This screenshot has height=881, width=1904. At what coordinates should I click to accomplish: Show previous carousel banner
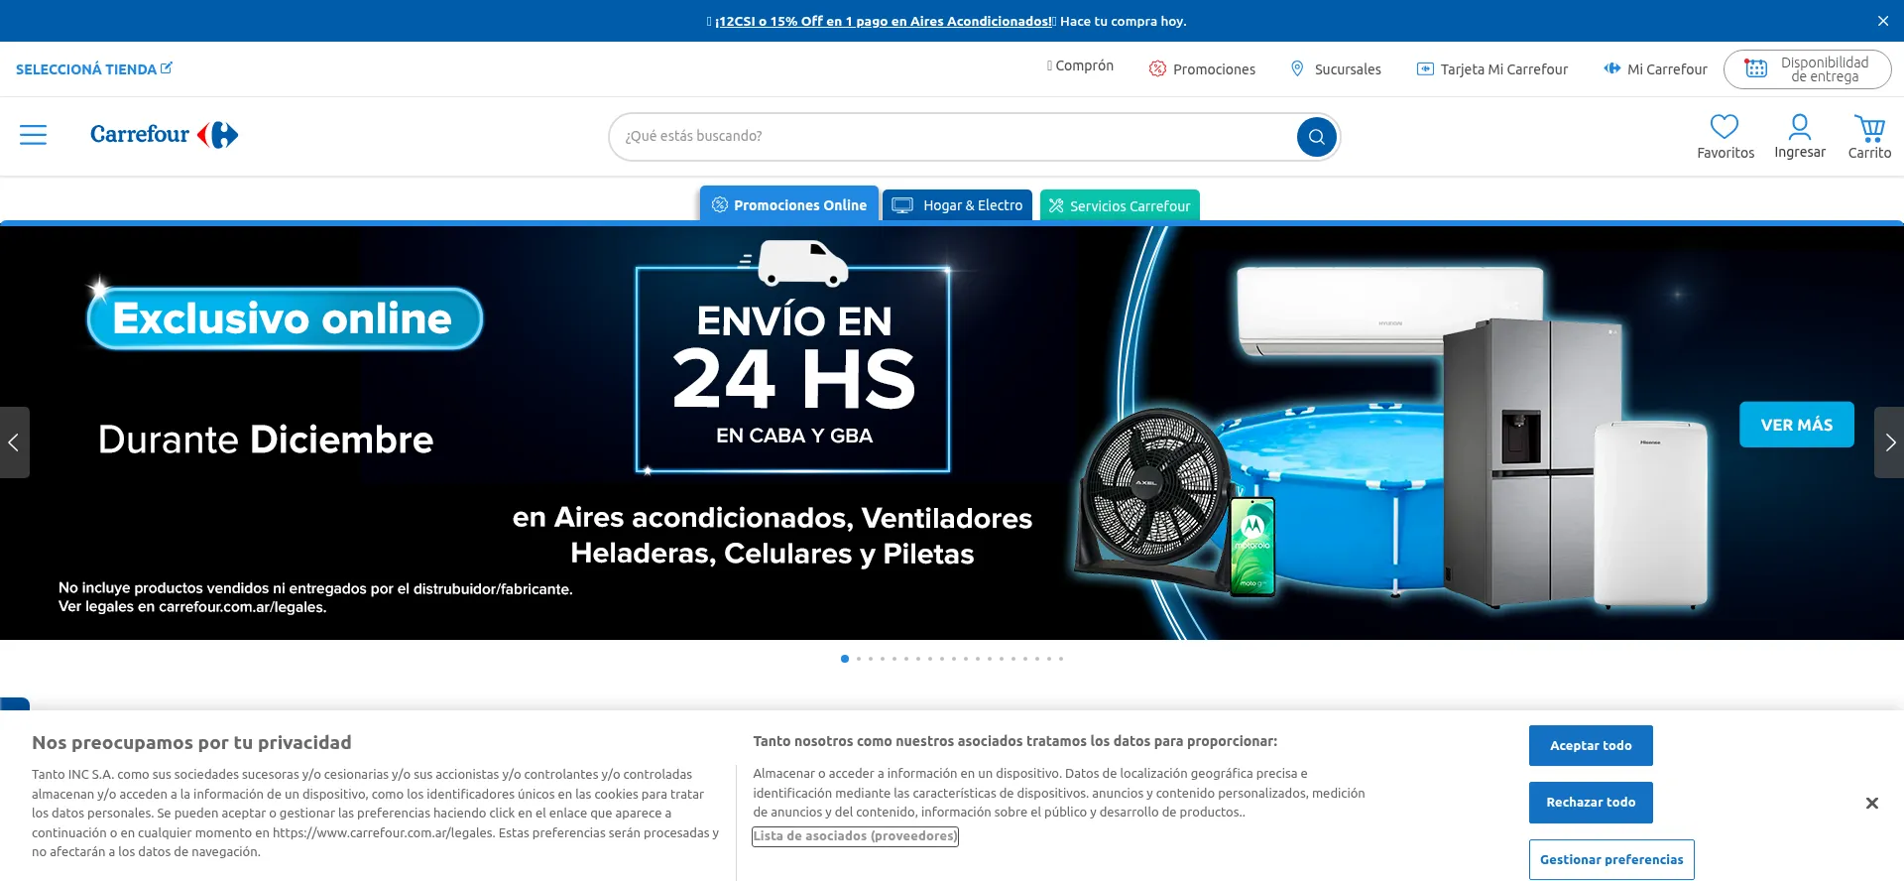(x=14, y=442)
